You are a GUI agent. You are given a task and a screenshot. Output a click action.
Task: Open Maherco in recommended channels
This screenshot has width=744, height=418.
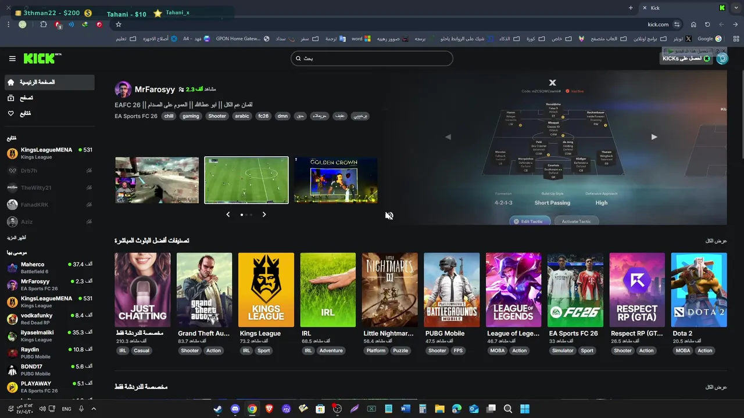[x=49, y=268]
